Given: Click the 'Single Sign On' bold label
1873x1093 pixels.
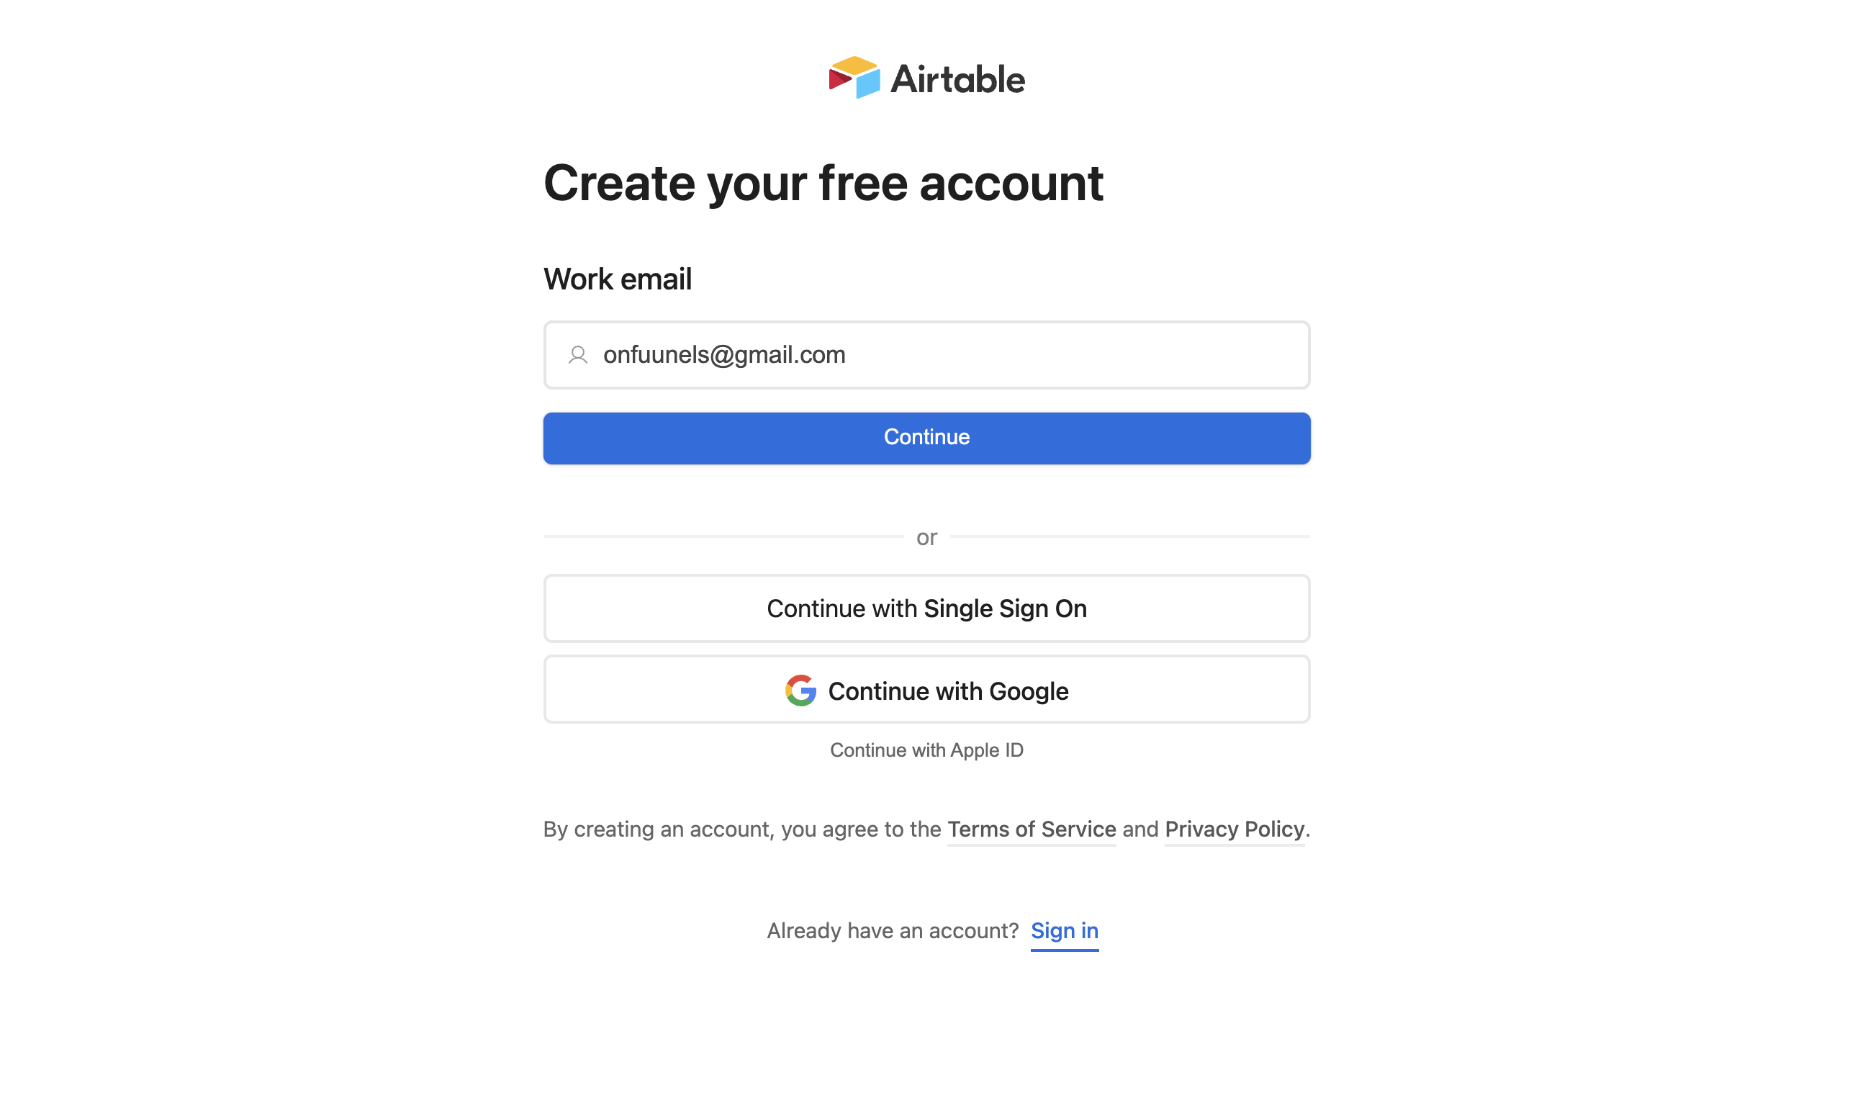Looking at the screenshot, I should (1005, 609).
